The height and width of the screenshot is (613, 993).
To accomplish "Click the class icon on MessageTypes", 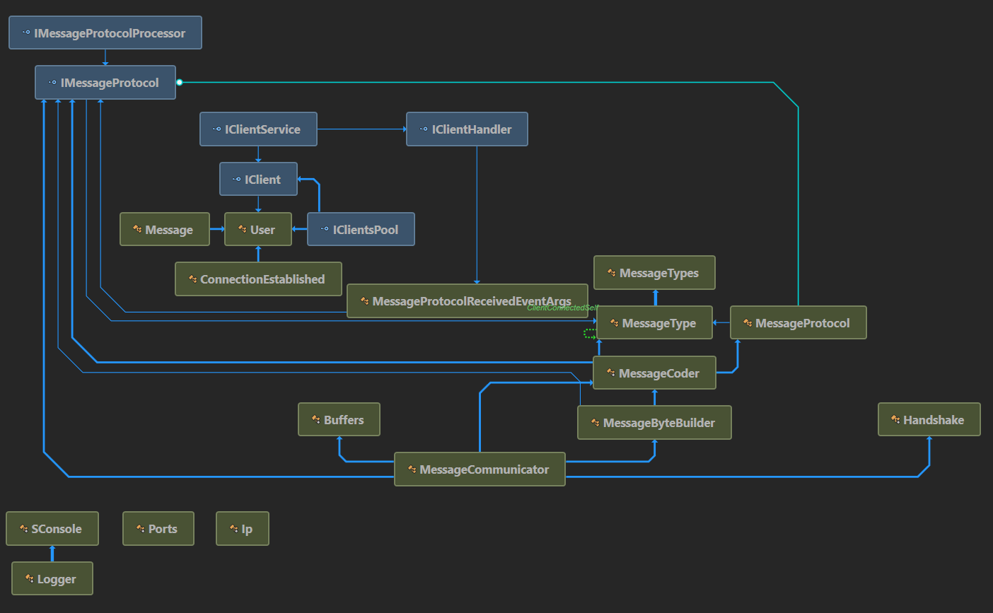I will 611,273.
